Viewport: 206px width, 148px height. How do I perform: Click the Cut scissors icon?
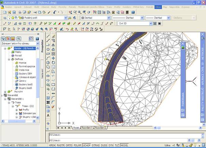point(35,12)
